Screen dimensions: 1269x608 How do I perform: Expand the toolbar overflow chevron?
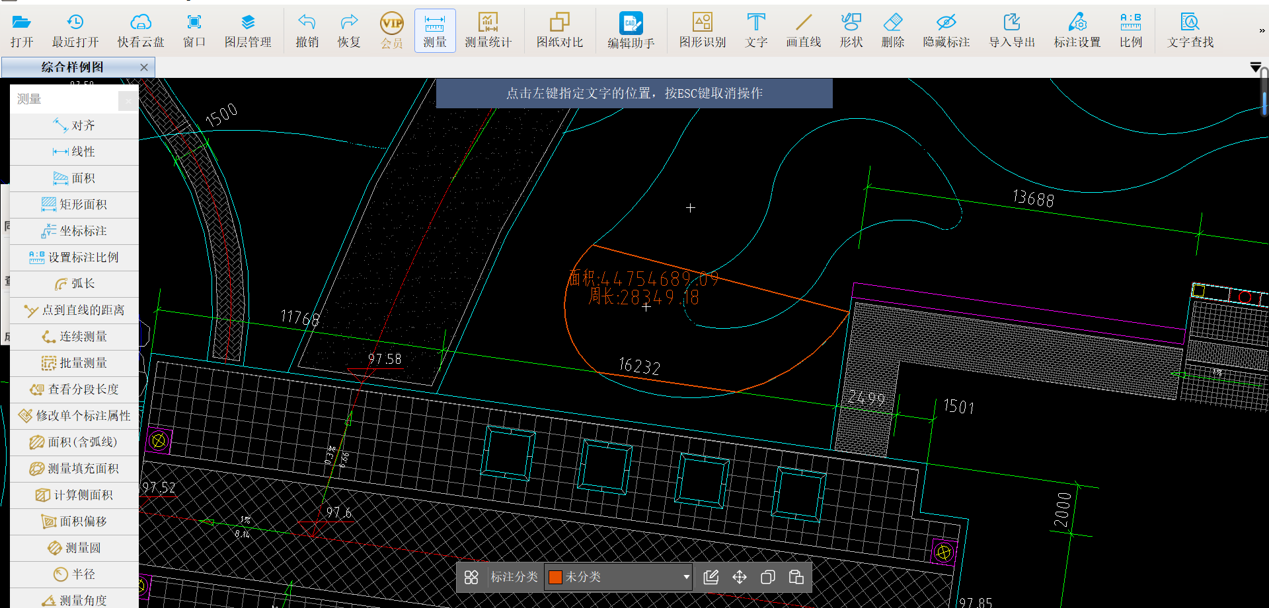click(1262, 30)
